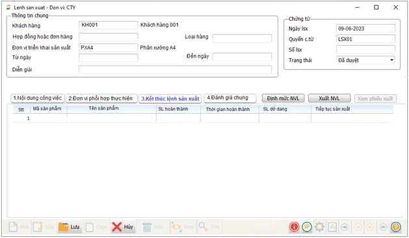The image size is (409, 238).
Task: Click the Xem phiếu xuất button
Action: coord(375,99)
